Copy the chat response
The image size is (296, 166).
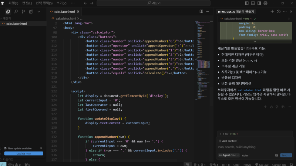(x=283, y=107)
